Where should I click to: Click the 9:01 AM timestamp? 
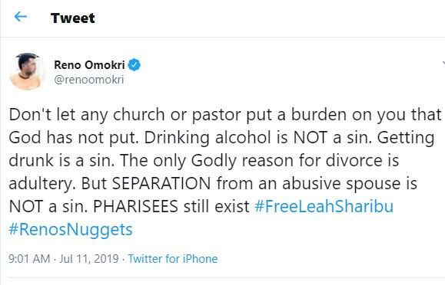(x=29, y=259)
